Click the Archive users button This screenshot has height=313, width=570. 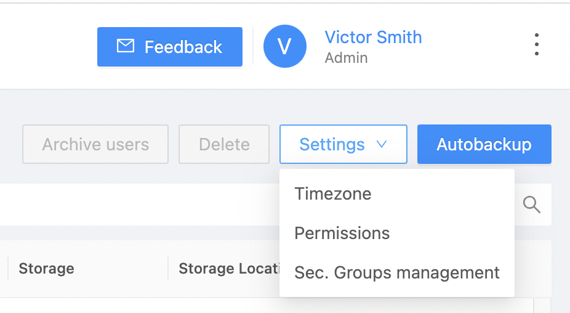tap(95, 144)
